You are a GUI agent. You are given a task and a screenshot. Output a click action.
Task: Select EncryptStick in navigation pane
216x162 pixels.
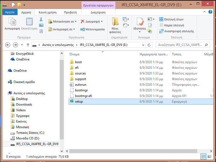tap(25, 54)
